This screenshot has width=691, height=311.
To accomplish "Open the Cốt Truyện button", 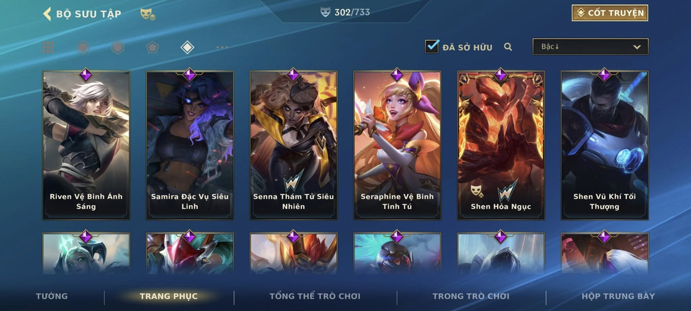I will pos(609,13).
